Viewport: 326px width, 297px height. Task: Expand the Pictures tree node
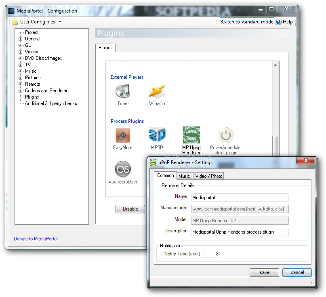coord(20,78)
